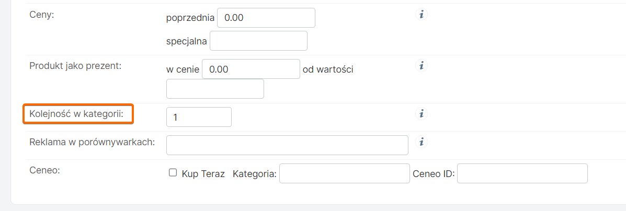Enable the Kup Teraz checkbox
This screenshot has width=626, height=211.
pyautogui.click(x=173, y=173)
